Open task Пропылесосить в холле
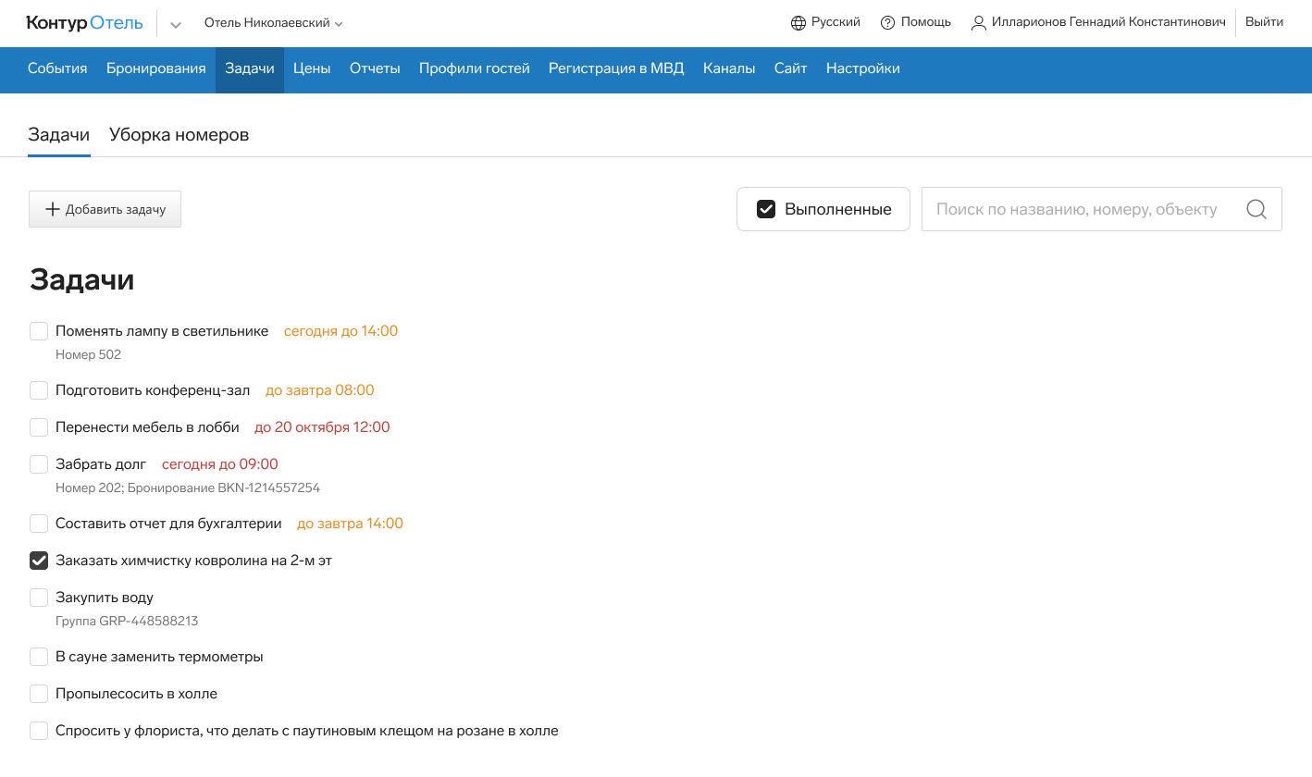This screenshot has width=1312, height=777. click(136, 694)
